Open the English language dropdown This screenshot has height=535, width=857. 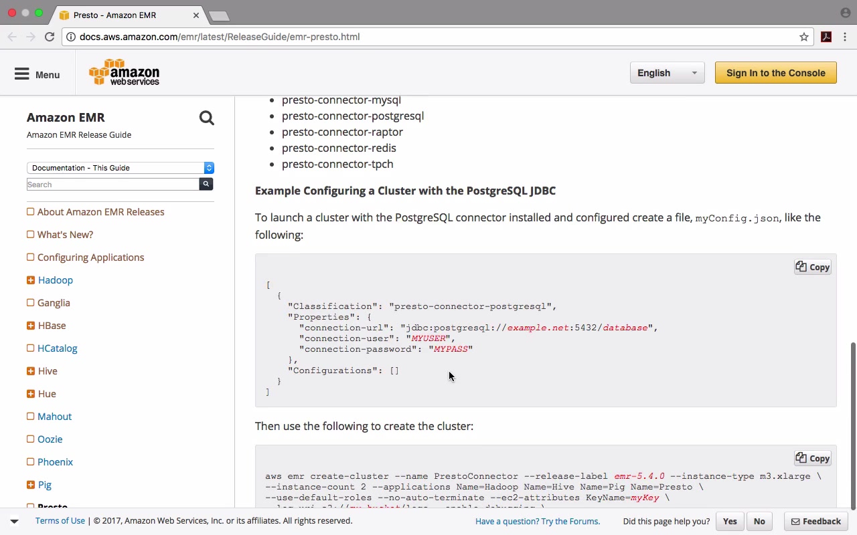click(x=667, y=73)
